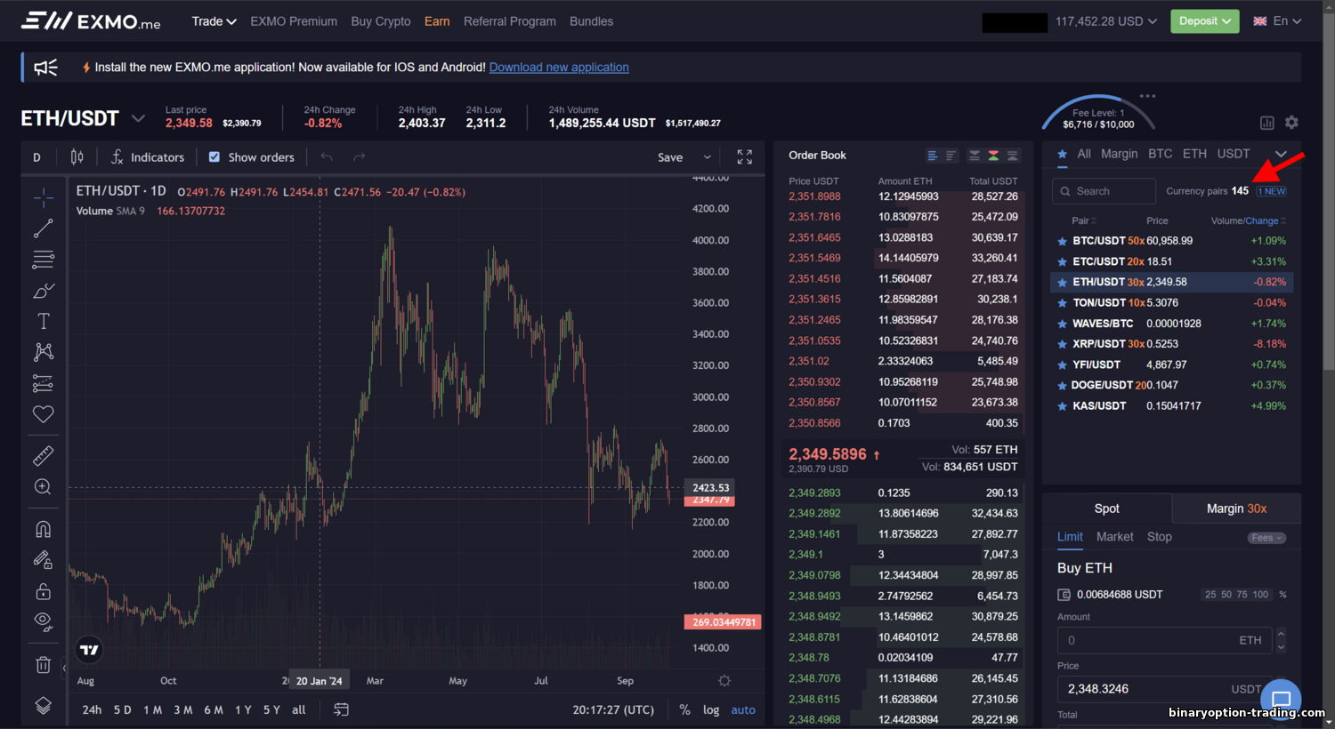Choose the ruler measure tool
Viewport: 1335px width, 729px height.
point(43,456)
